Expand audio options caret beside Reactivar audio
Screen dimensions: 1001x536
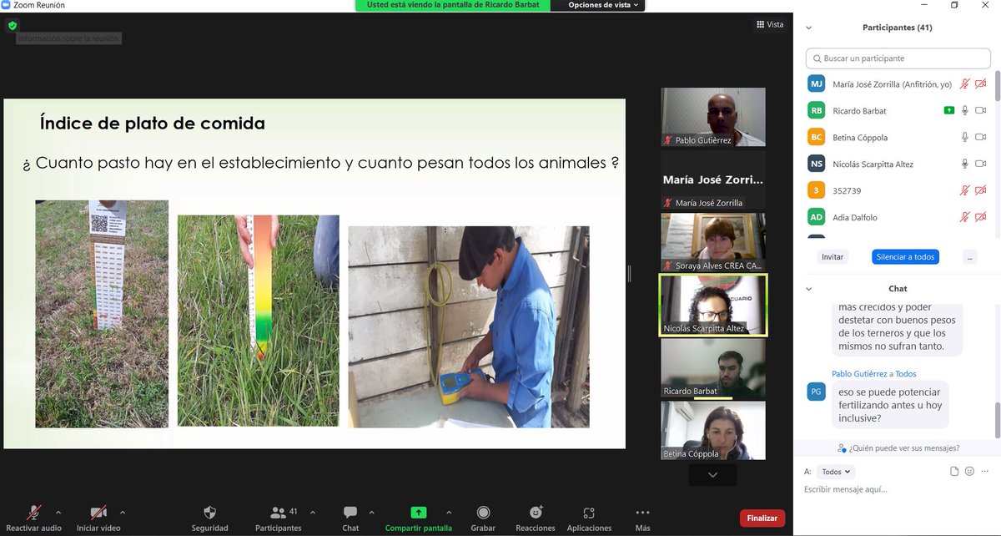tap(58, 512)
